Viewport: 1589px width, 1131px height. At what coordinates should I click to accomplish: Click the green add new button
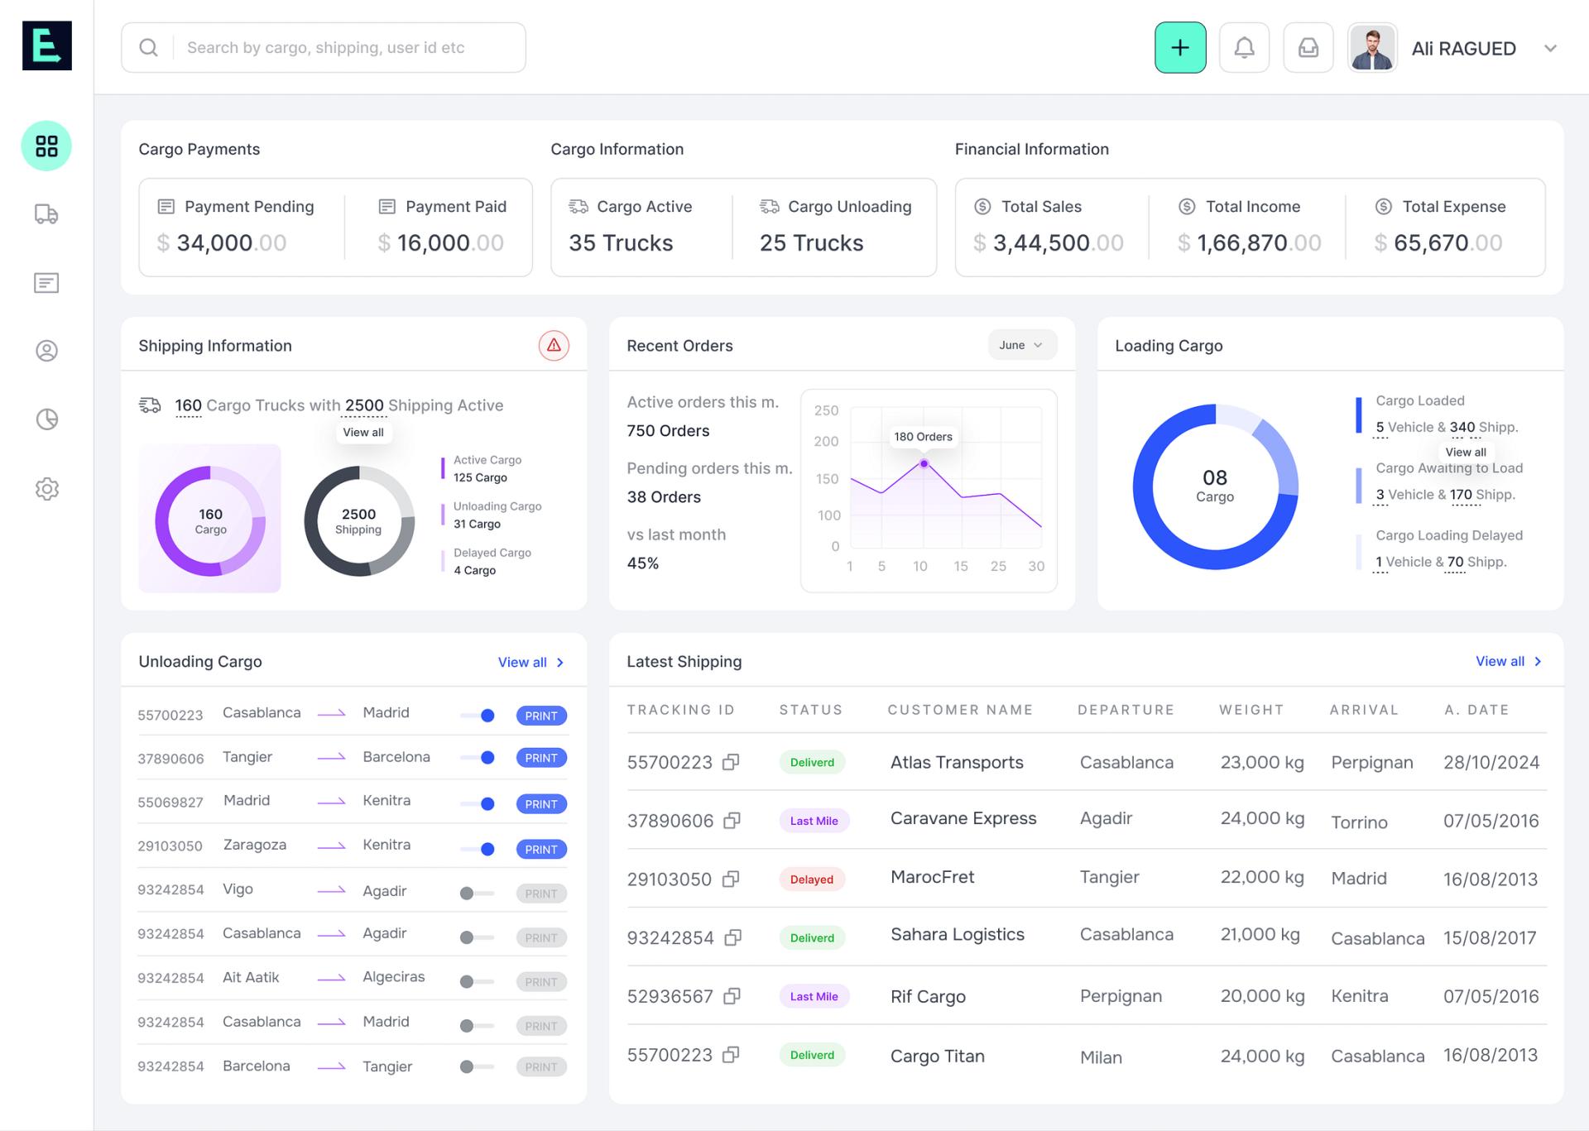click(1179, 46)
